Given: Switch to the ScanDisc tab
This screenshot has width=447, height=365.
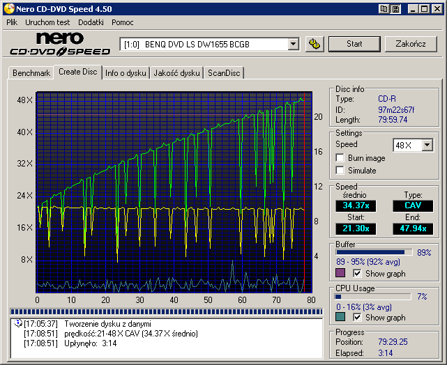Looking at the screenshot, I should pos(224,73).
